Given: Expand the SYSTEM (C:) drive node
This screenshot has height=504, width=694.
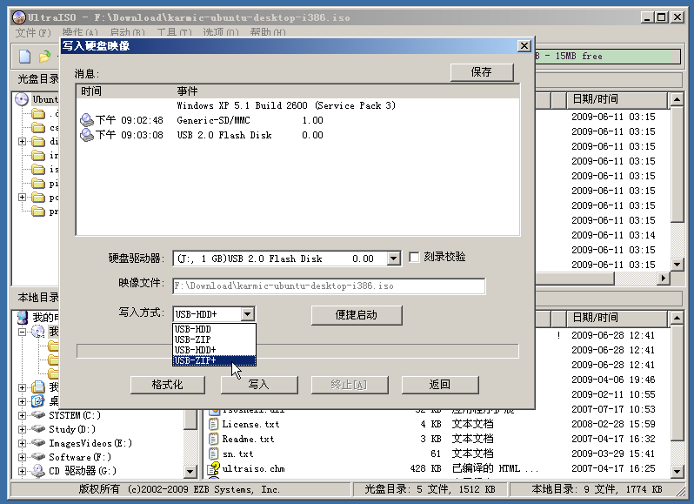Looking at the screenshot, I should click(22, 415).
